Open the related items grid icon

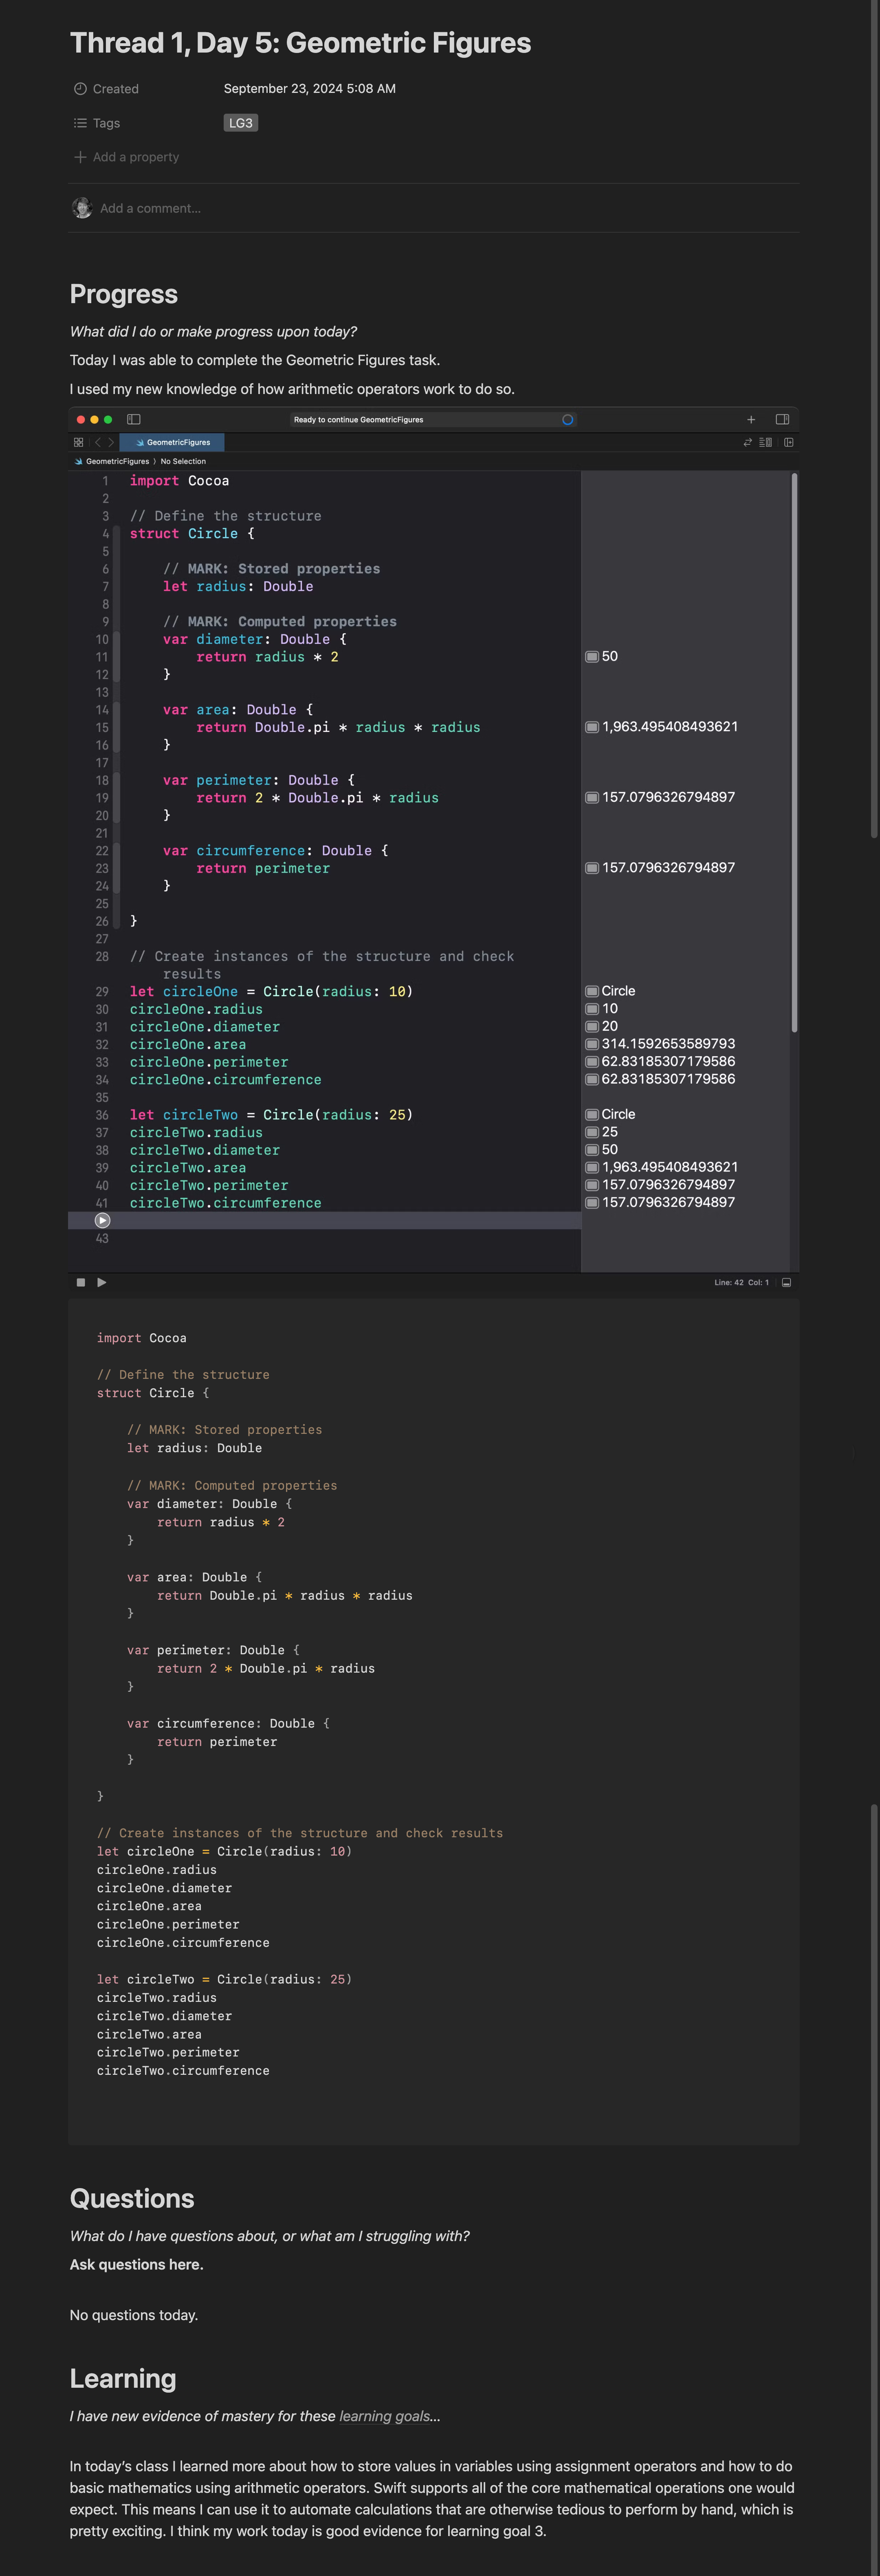79,442
